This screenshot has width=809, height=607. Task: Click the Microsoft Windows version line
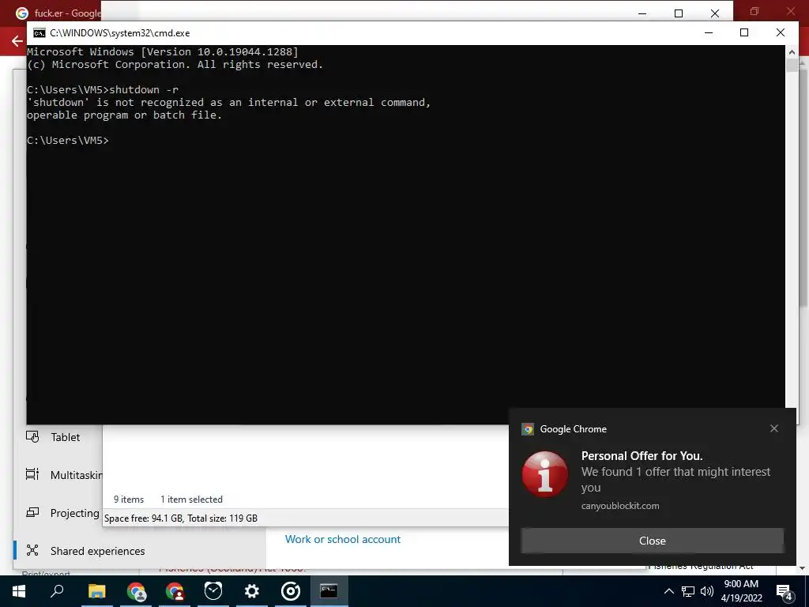click(163, 51)
